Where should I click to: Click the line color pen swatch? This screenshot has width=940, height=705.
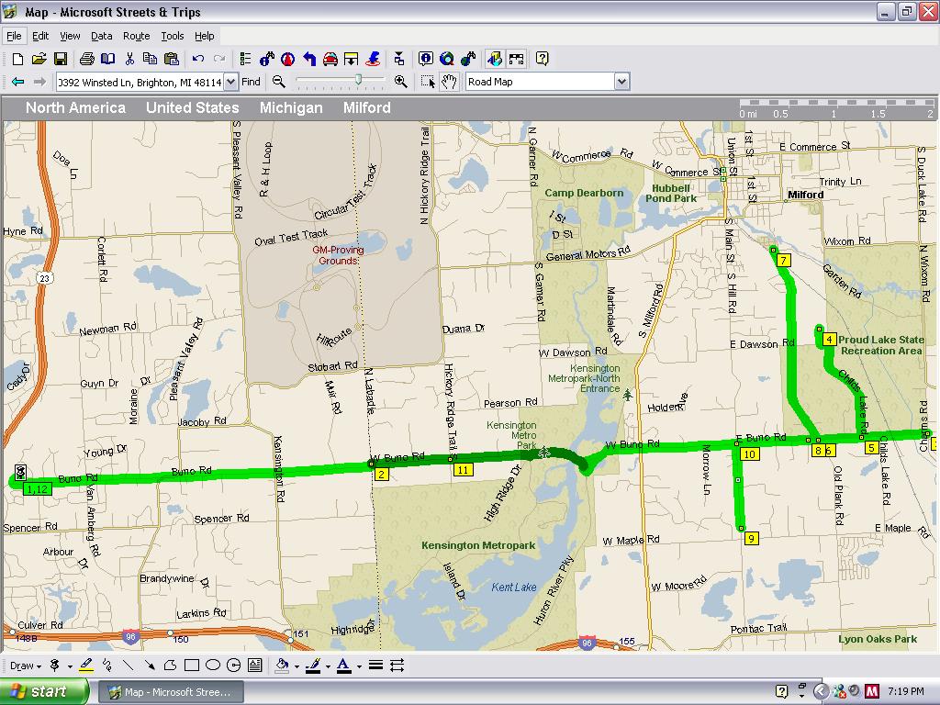coord(313,666)
